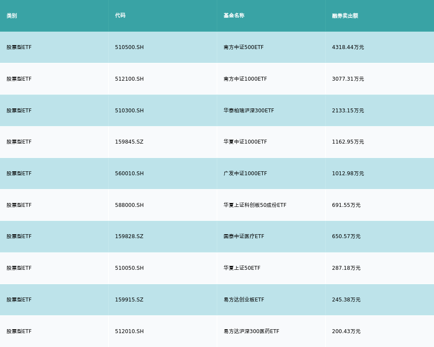Select code 159828.SZ
This screenshot has width=434, height=347.
click(129, 236)
